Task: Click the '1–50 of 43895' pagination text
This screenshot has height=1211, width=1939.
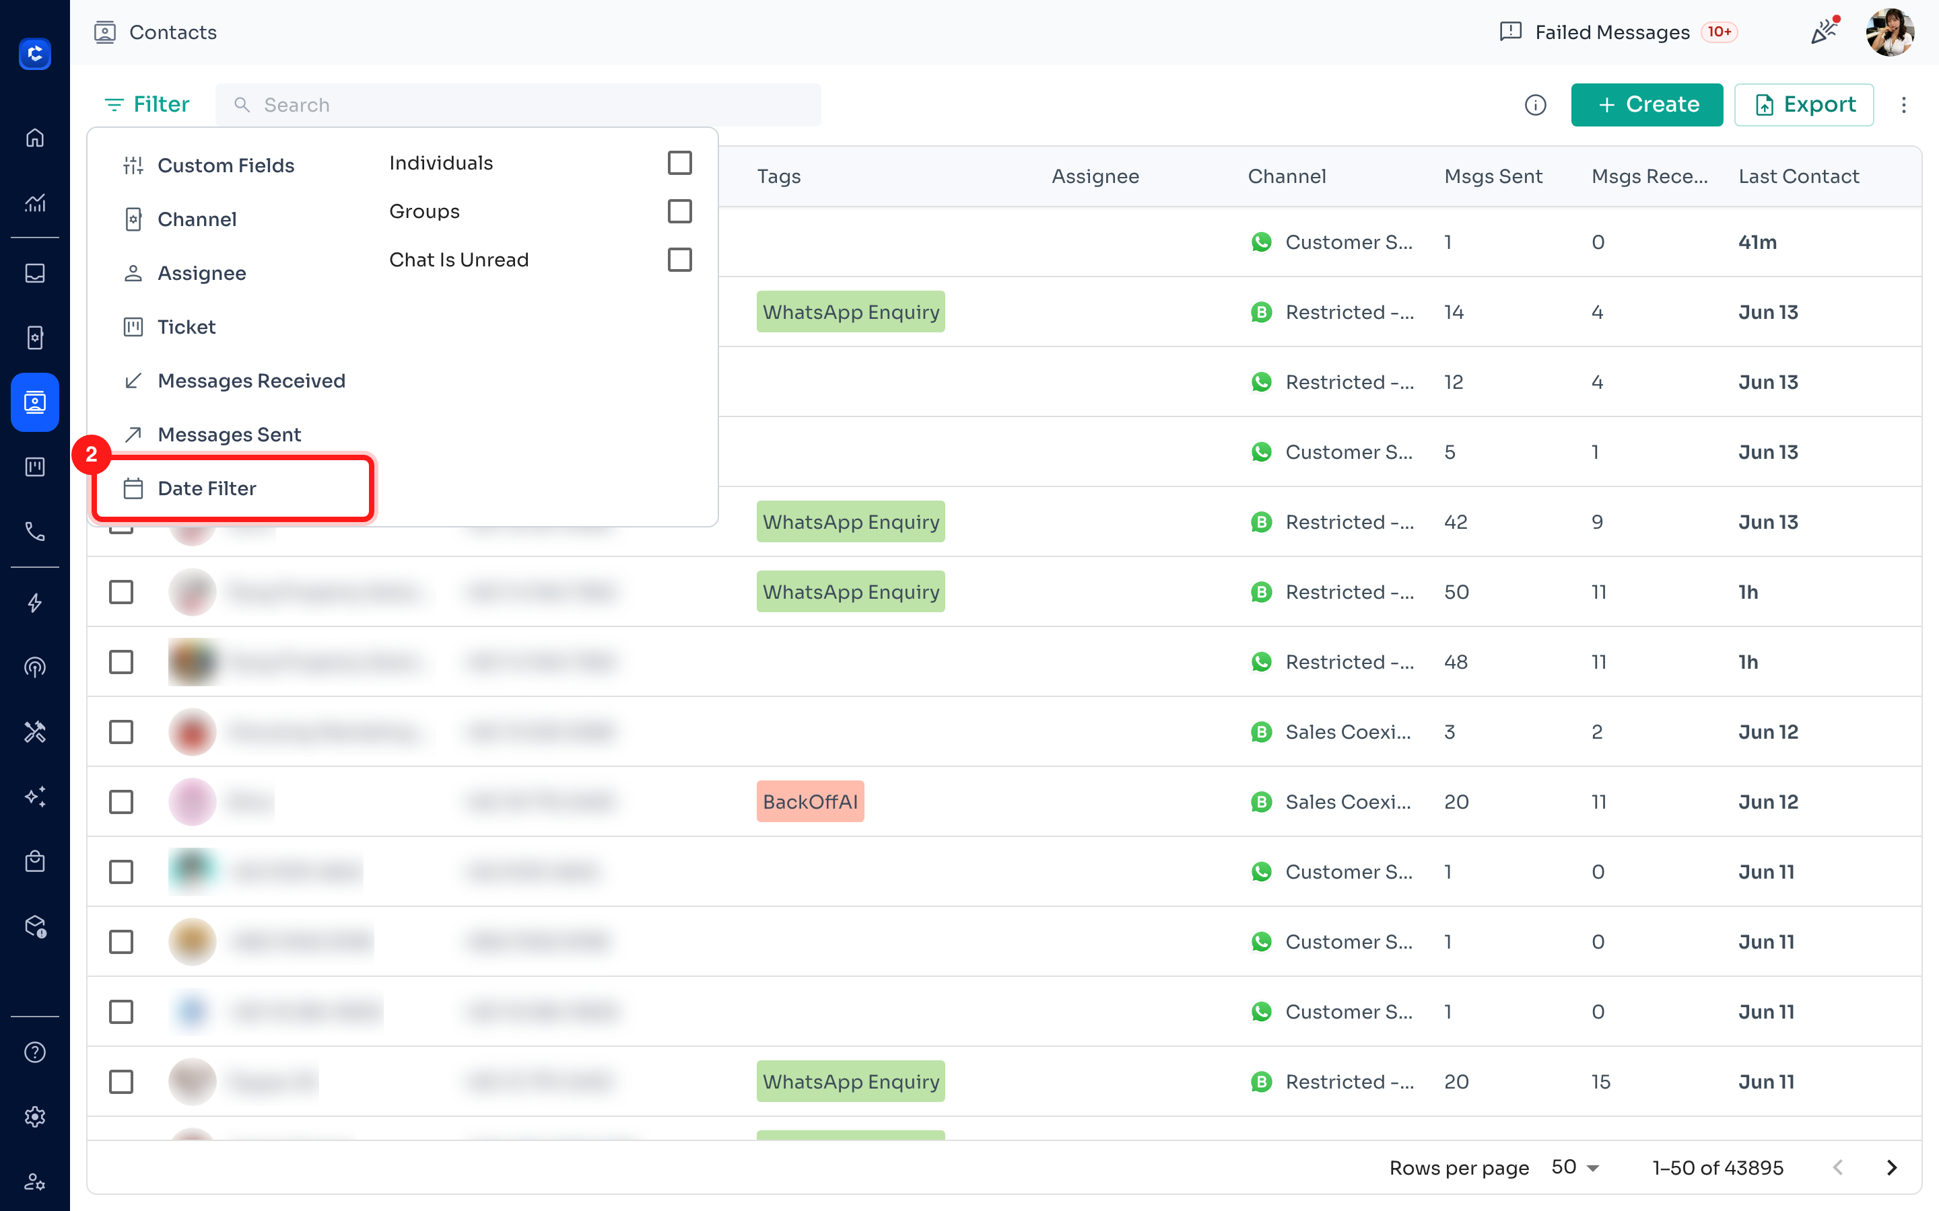Action: pyautogui.click(x=1718, y=1168)
